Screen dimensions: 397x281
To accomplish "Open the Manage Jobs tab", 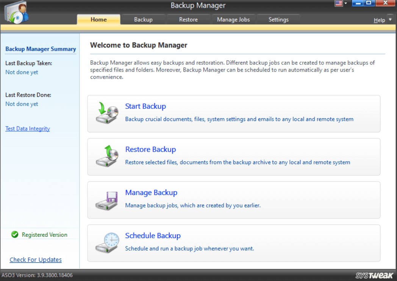I will tap(233, 19).
